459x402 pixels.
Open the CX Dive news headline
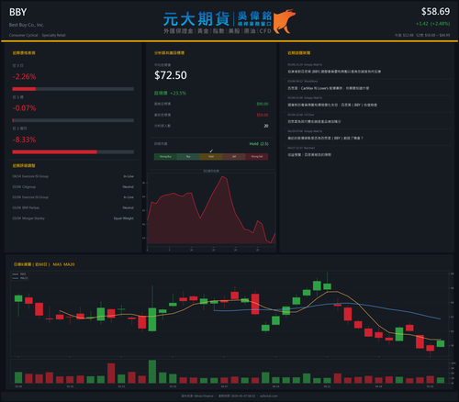click(314, 121)
